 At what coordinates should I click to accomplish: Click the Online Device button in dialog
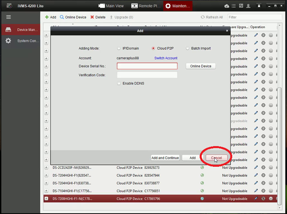coord(201,66)
